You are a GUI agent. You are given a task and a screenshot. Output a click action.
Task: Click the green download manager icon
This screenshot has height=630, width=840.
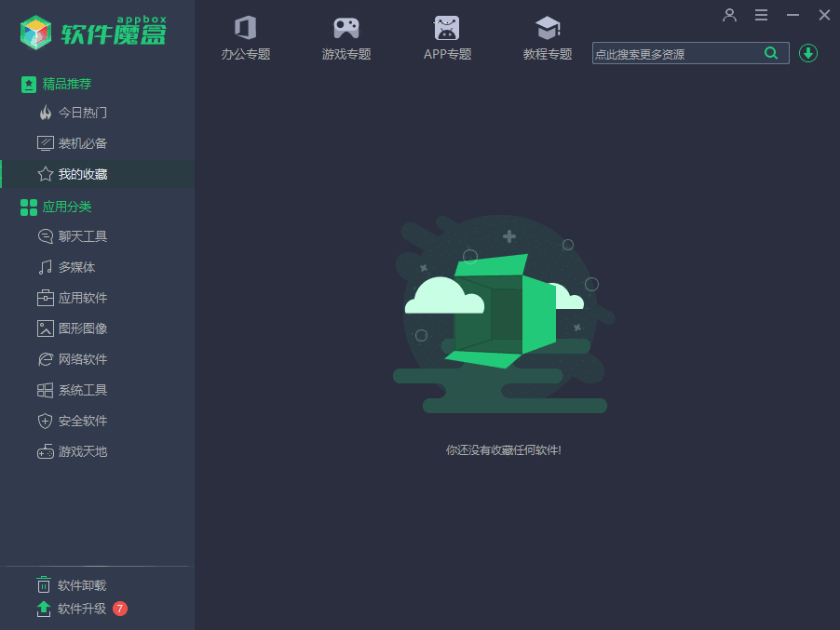coord(807,53)
